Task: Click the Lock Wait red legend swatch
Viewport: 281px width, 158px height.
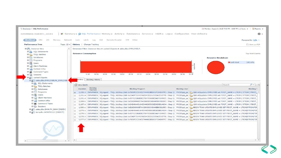Action: [x=229, y=62]
